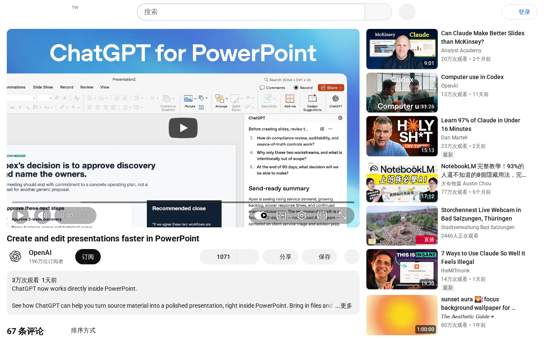Open the Analyst Academy channel name
Screen dimensions: 544x340
pos(461,51)
